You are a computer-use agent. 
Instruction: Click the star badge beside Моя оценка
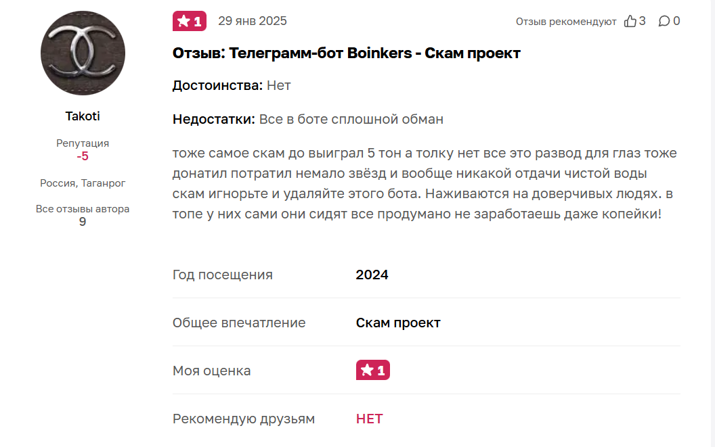[372, 370]
